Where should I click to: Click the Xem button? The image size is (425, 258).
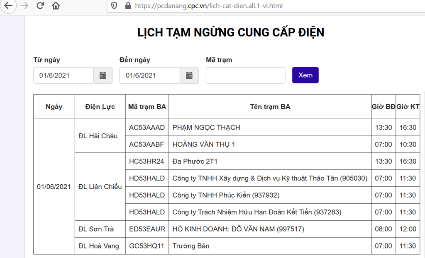[305, 75]
